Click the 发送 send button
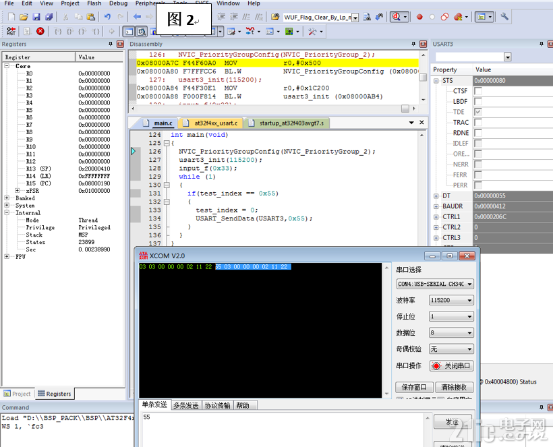 (453, 421)
